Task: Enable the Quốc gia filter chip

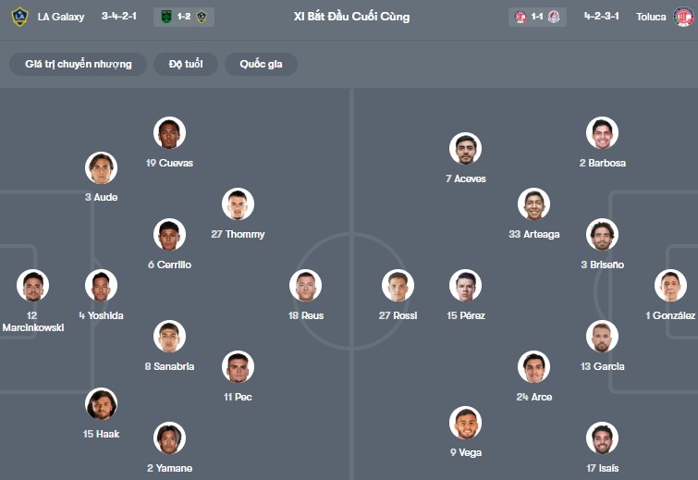Action: click(262, 64)
